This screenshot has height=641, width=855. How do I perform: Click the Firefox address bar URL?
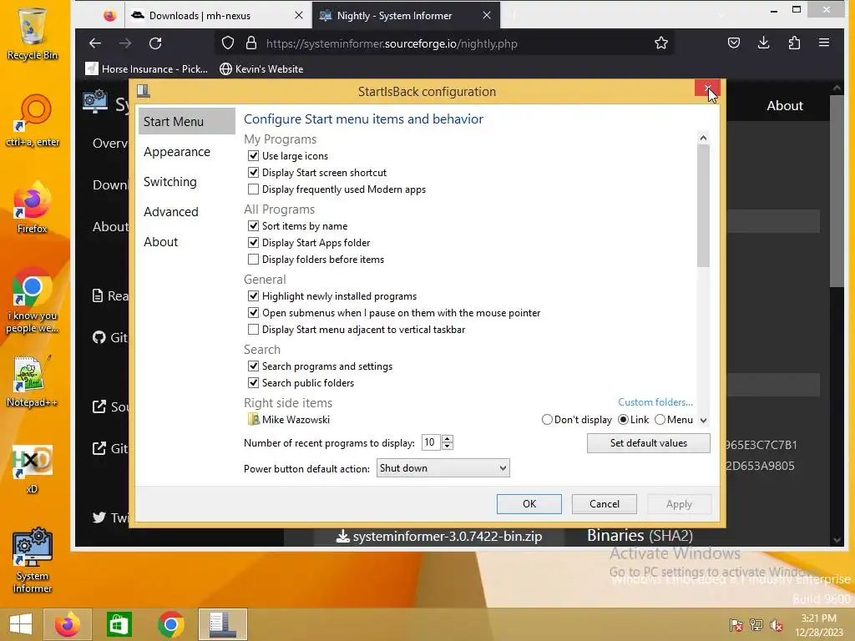pyautogui.click(x=392, y=43)
